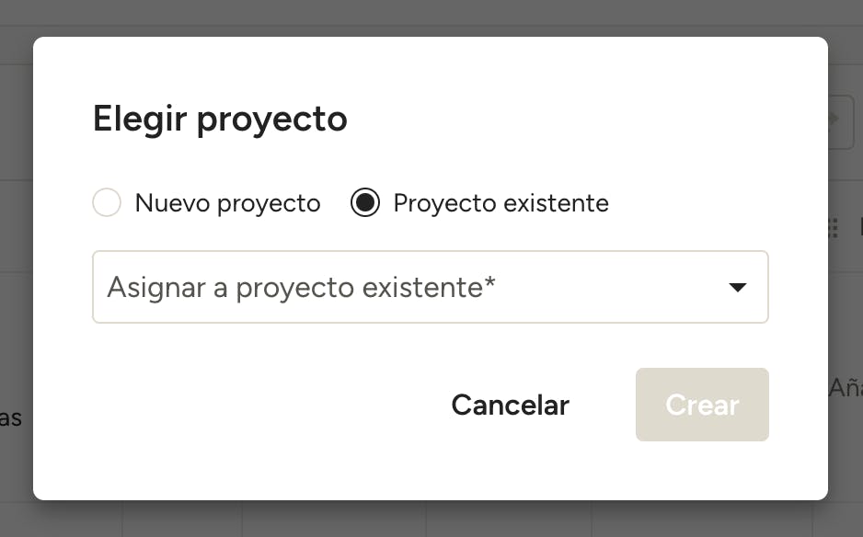This screenshot has width=863, height=537.
Task: Click the partially hidden Añadir text at right
Action: tap(846, 388)
